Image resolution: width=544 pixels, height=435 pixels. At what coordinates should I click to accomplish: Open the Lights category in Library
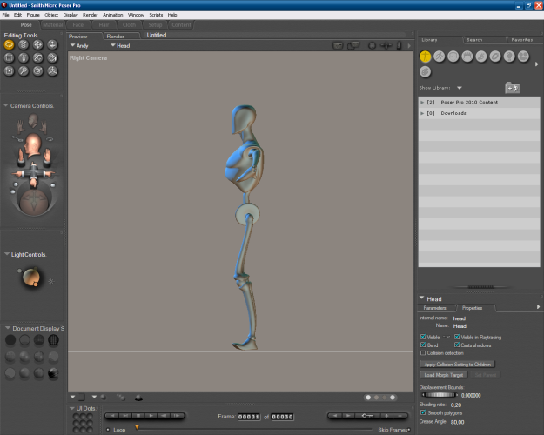[508, 57]
